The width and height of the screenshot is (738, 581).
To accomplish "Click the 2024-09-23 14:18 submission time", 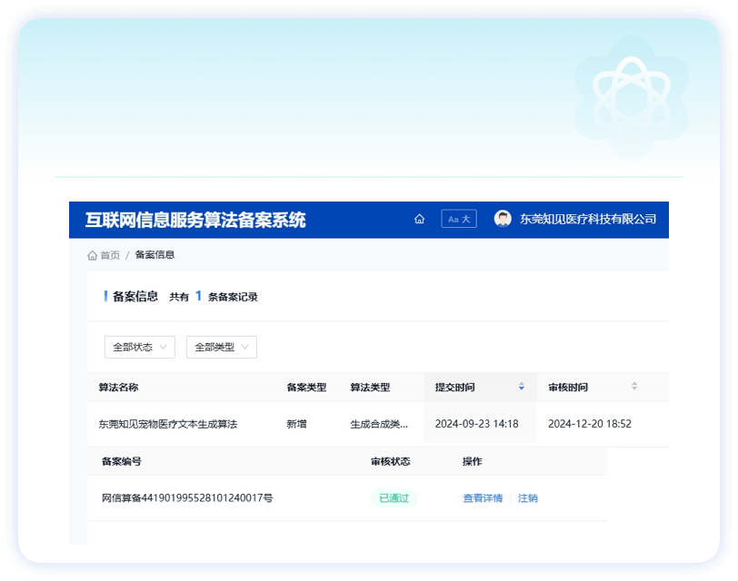I will click(x=477, y=424).
